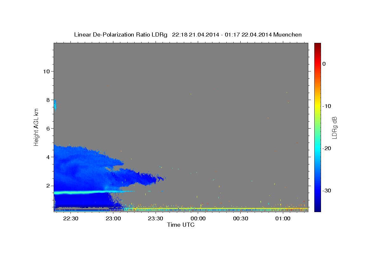The image size is (381, 254).
Task: Click the colorbar value -10 label
Action: tap(327, 106)
